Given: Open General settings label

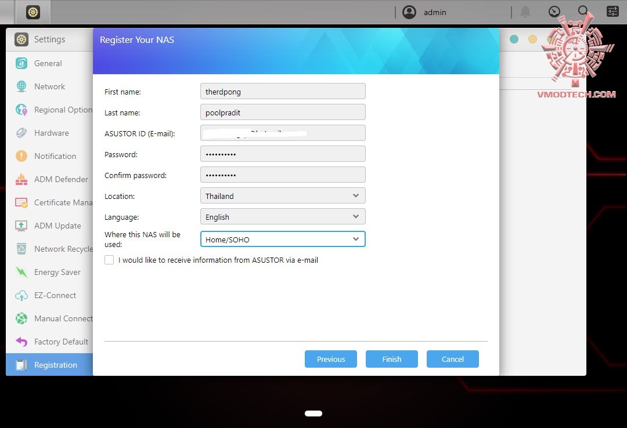Looking at the screenshot, I should pos(48,63).
